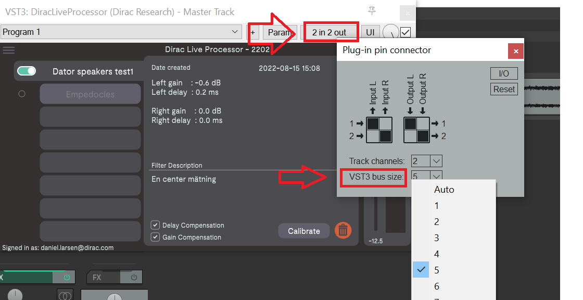Click the Left delay : 0.2 ms line
Viewport: 583px width, 300px height.
185,92
